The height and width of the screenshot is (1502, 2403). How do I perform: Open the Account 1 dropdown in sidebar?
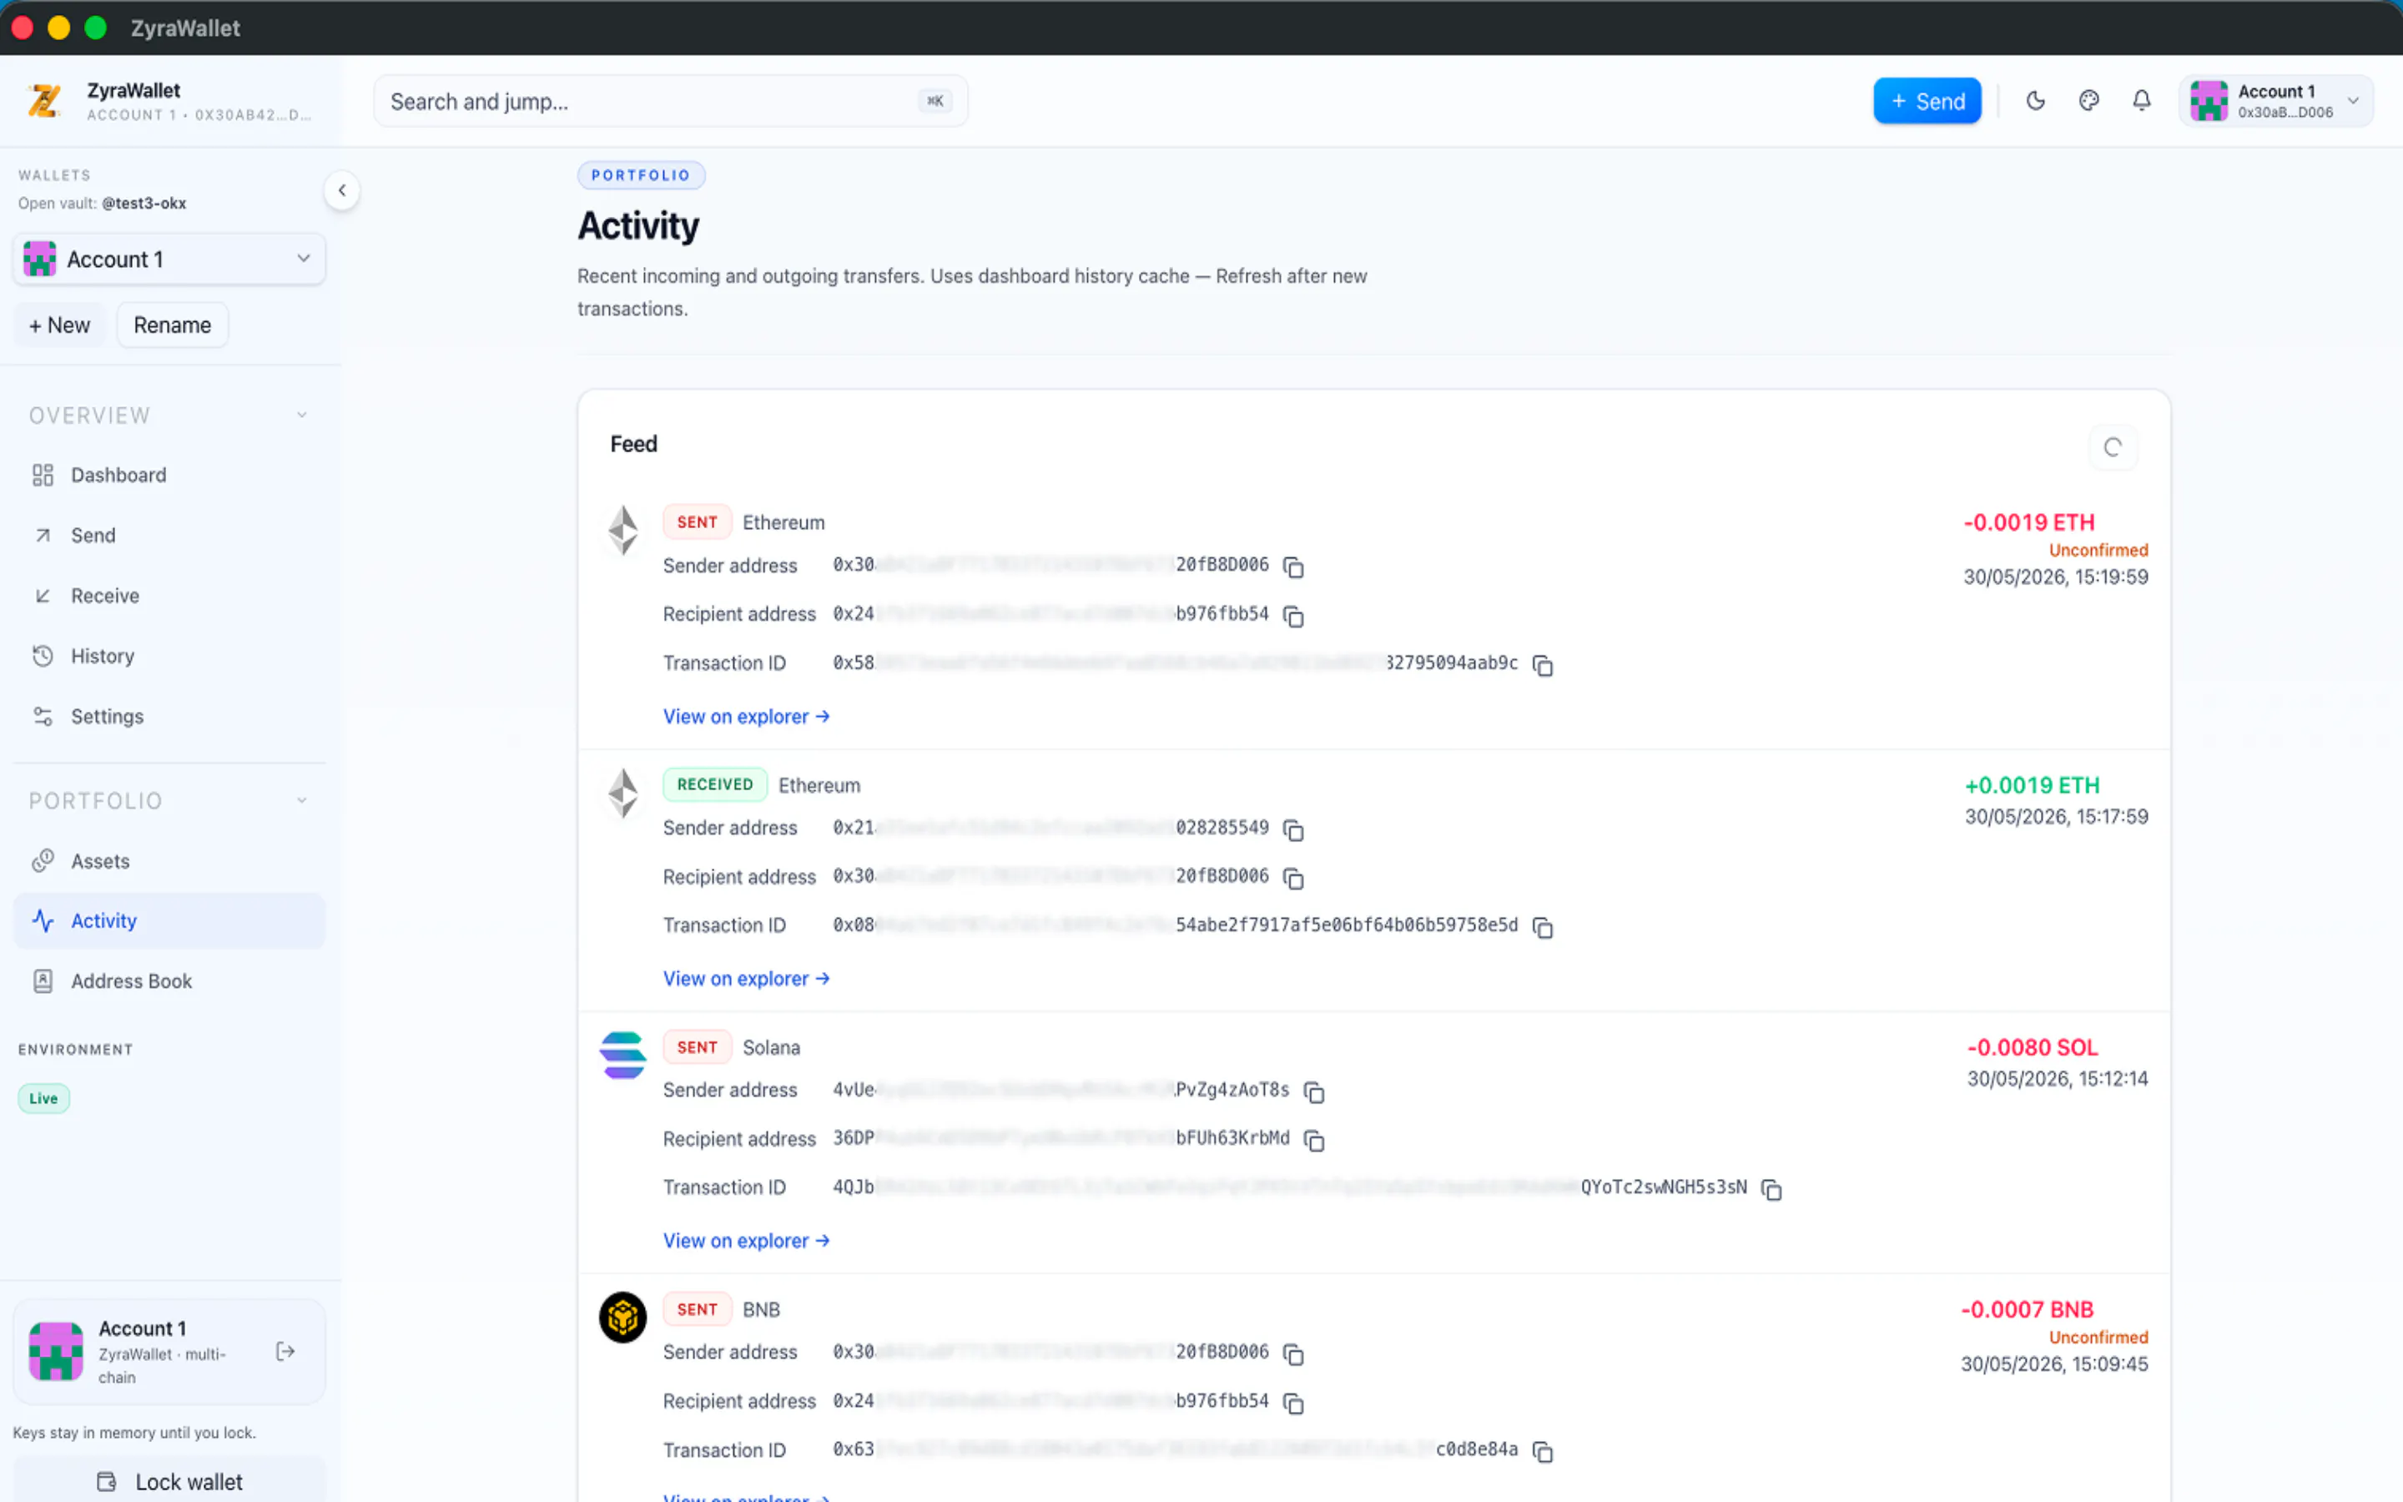pyautogui.click(x=169, y=260)
